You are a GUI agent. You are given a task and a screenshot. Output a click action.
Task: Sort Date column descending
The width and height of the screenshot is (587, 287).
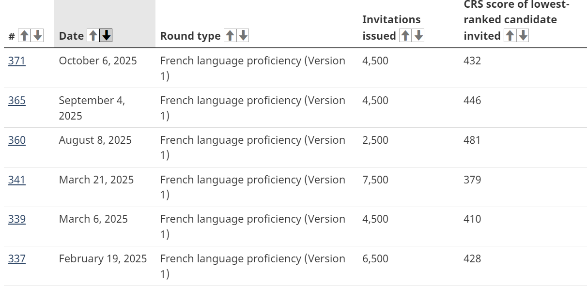[106, 35]
